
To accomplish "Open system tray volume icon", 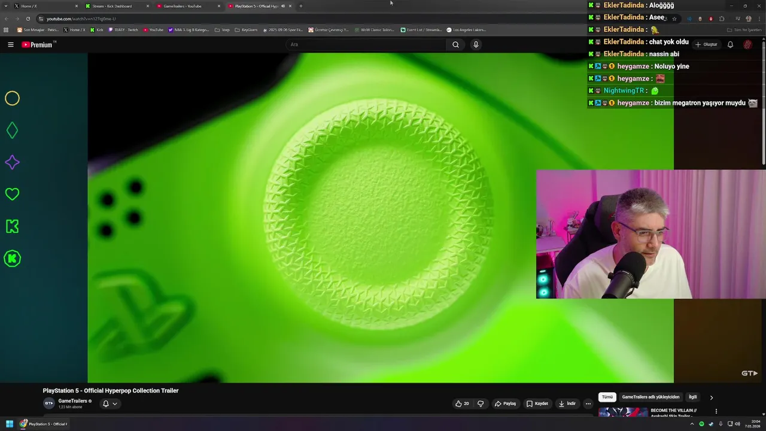I will [x=737, y=424].
